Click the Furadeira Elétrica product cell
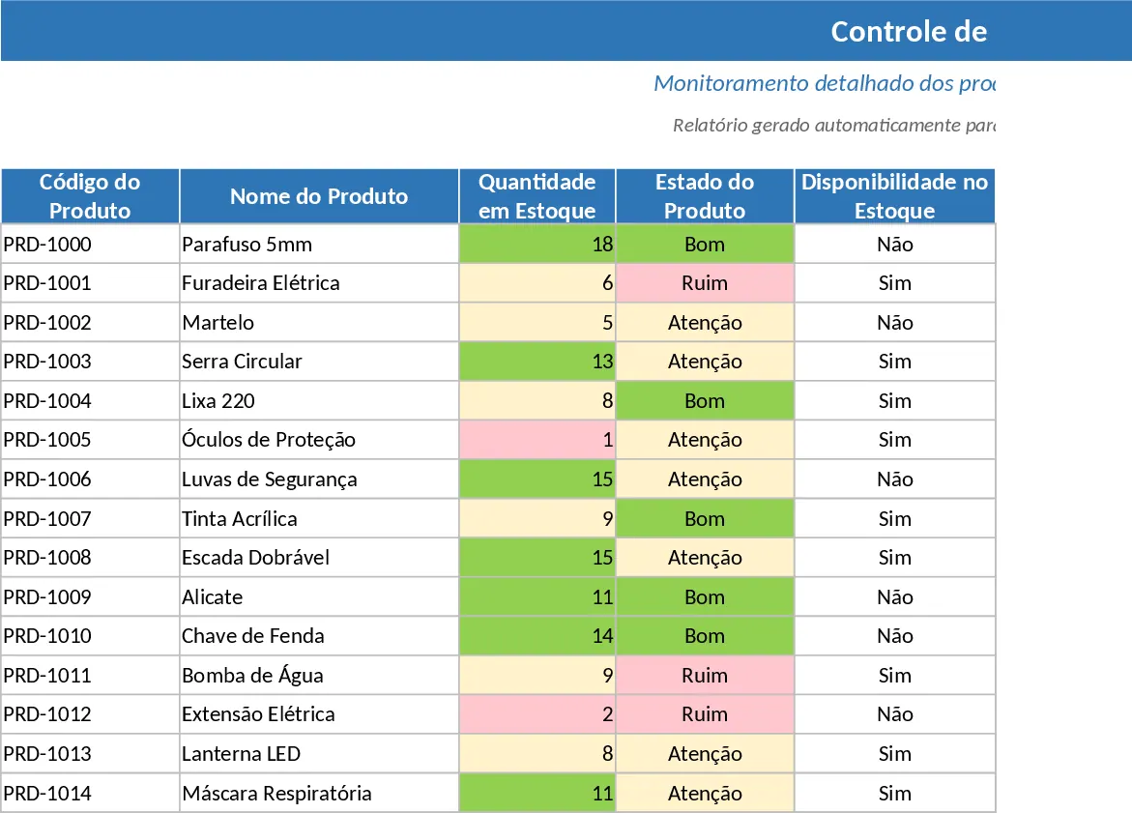Image resolution: width=1132 pixels, height=813 pixels. [319, 283]
